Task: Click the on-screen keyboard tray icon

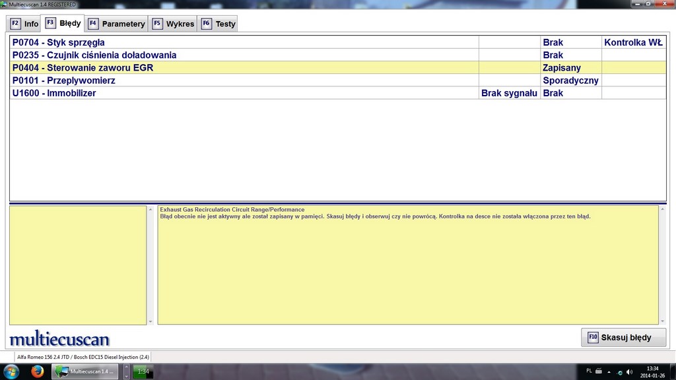Action: (599, 371)
